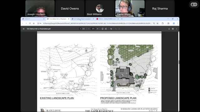
Task: Rotate the PDF counterclockwise
Action: [x=106, y=29]
